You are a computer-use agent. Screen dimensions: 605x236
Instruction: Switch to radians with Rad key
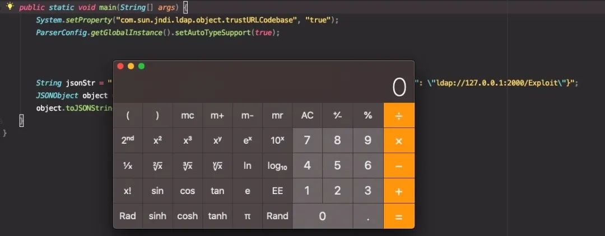128,216
